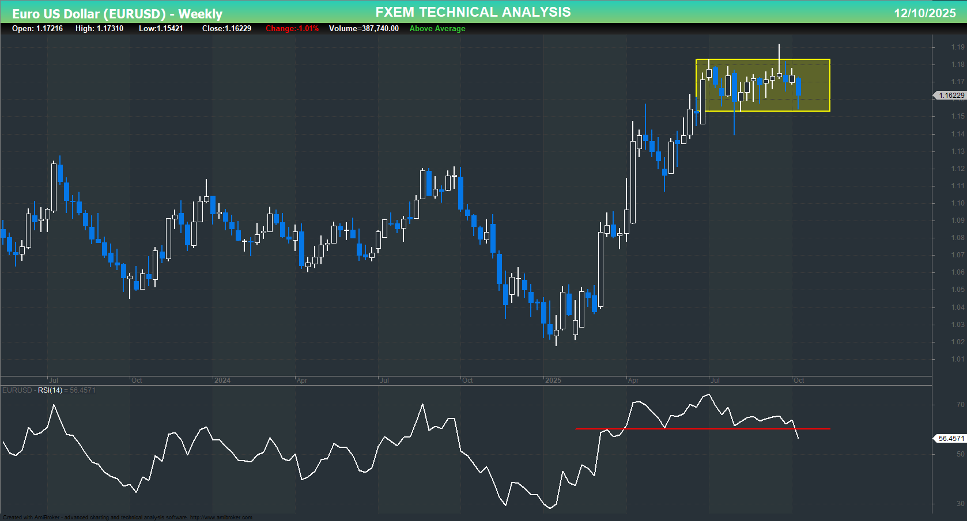Open the amibroker.com link at bottom

coord(222,516)
